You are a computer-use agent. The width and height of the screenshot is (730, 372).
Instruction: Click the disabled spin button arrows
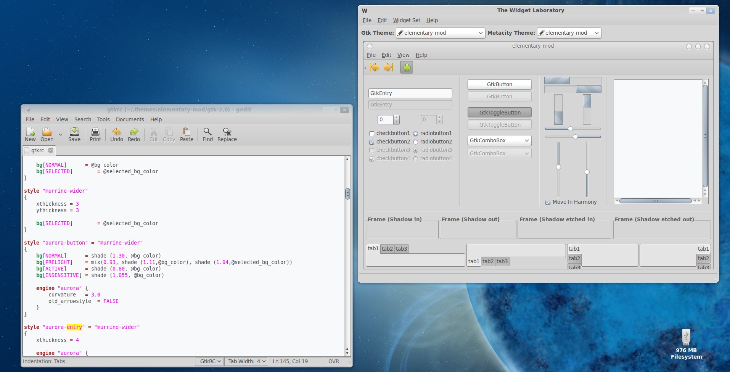439,119
